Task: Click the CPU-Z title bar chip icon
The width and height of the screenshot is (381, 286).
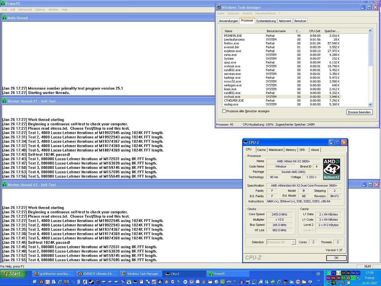Action: coord(246,142)
